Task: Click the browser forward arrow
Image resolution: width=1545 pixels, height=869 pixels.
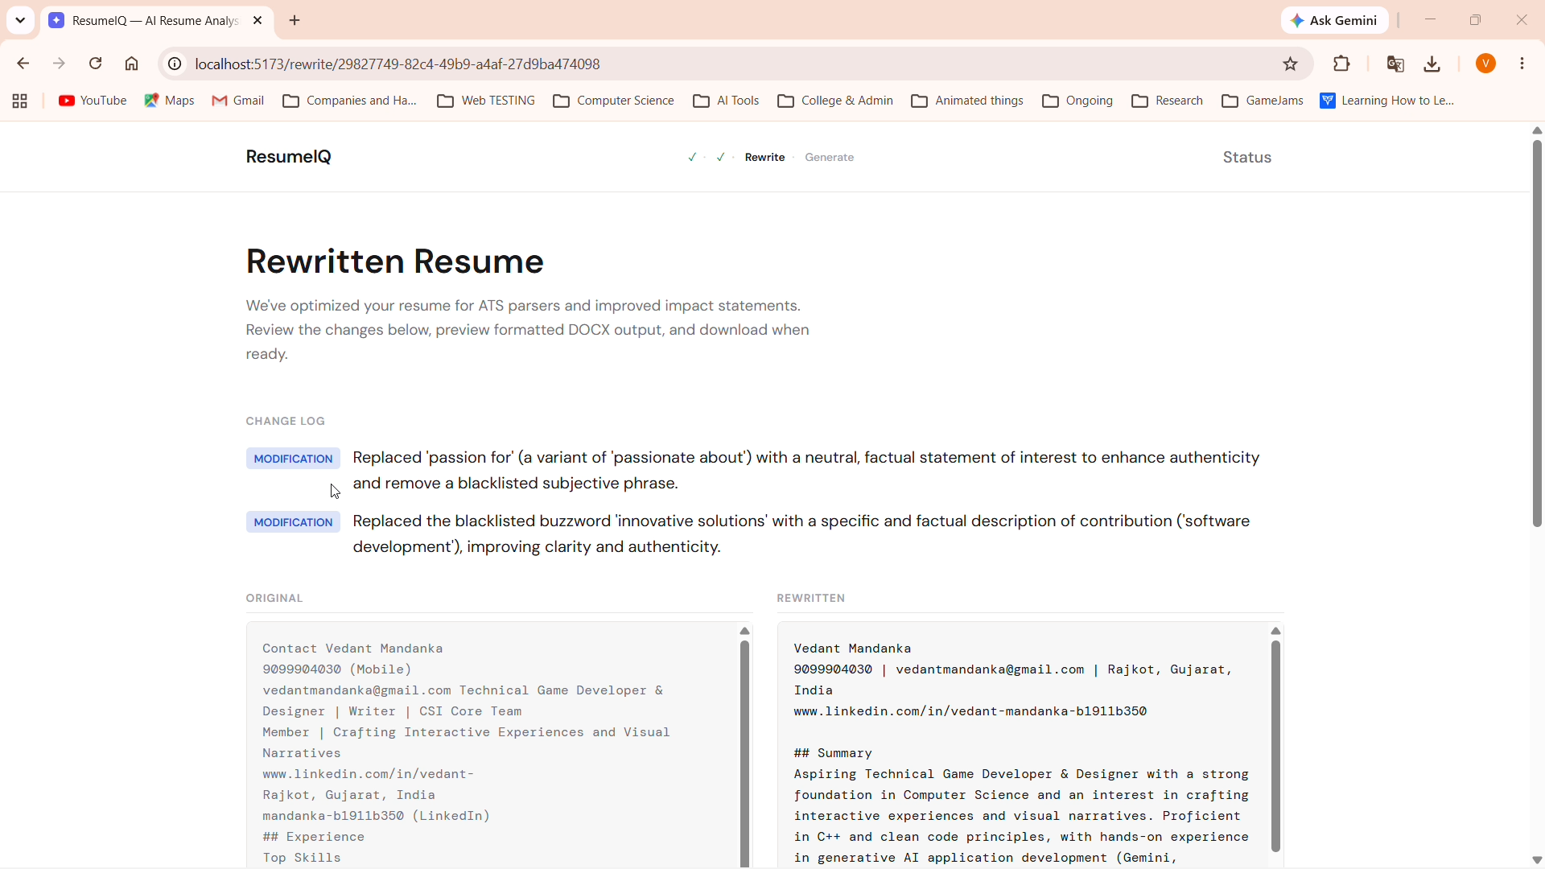Action: click(60, 64)
